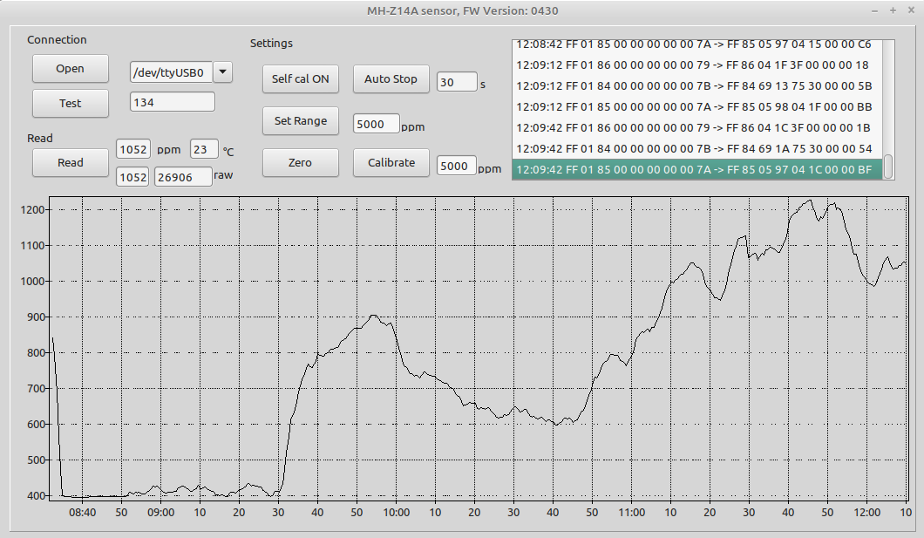Click the raw value field 26906
Viewport: 924px width, 538px height.
pyautogui.click(x=183, y=177)
